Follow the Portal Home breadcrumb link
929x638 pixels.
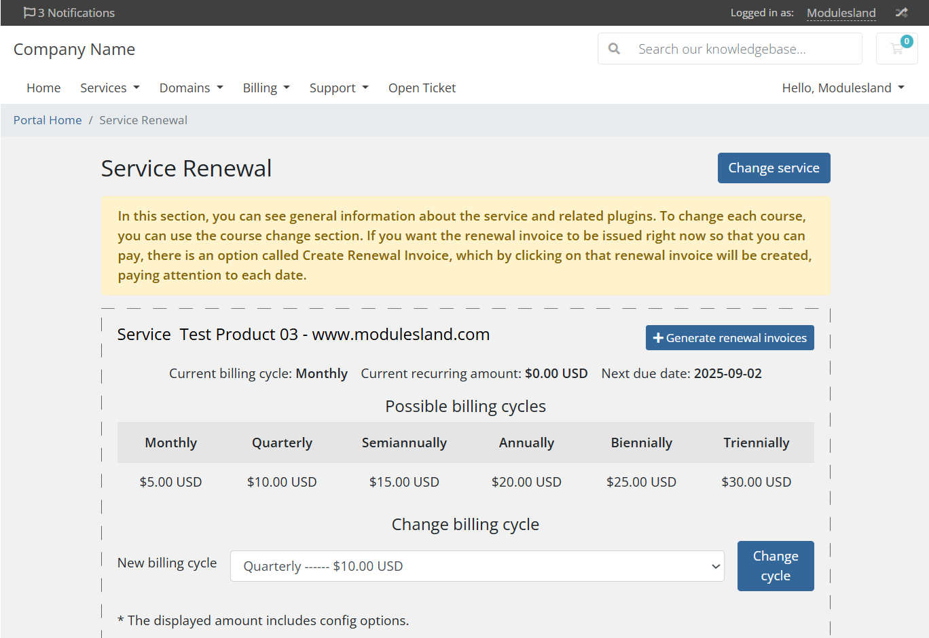click(48, 120)
